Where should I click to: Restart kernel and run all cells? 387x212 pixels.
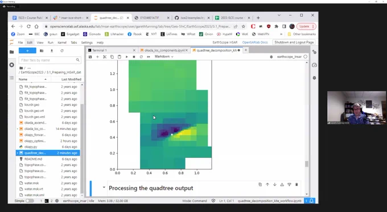coord(149,57)
